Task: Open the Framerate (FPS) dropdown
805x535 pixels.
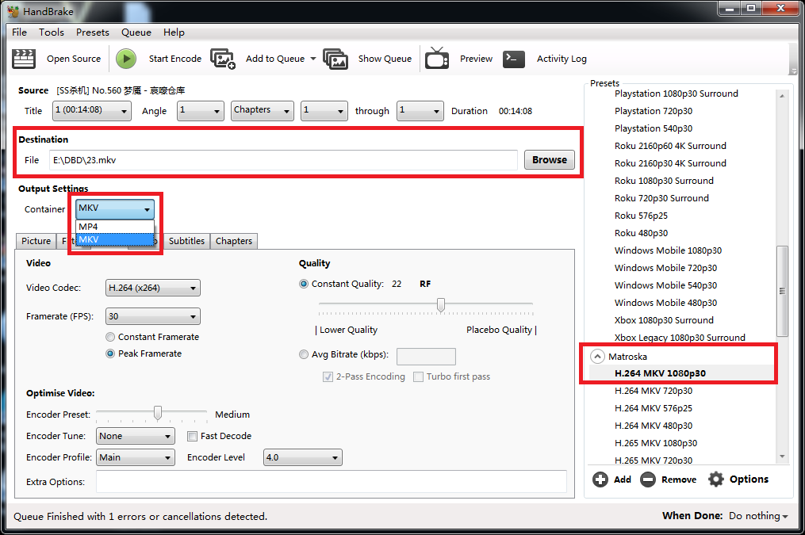Action: [x=153, y=316]
